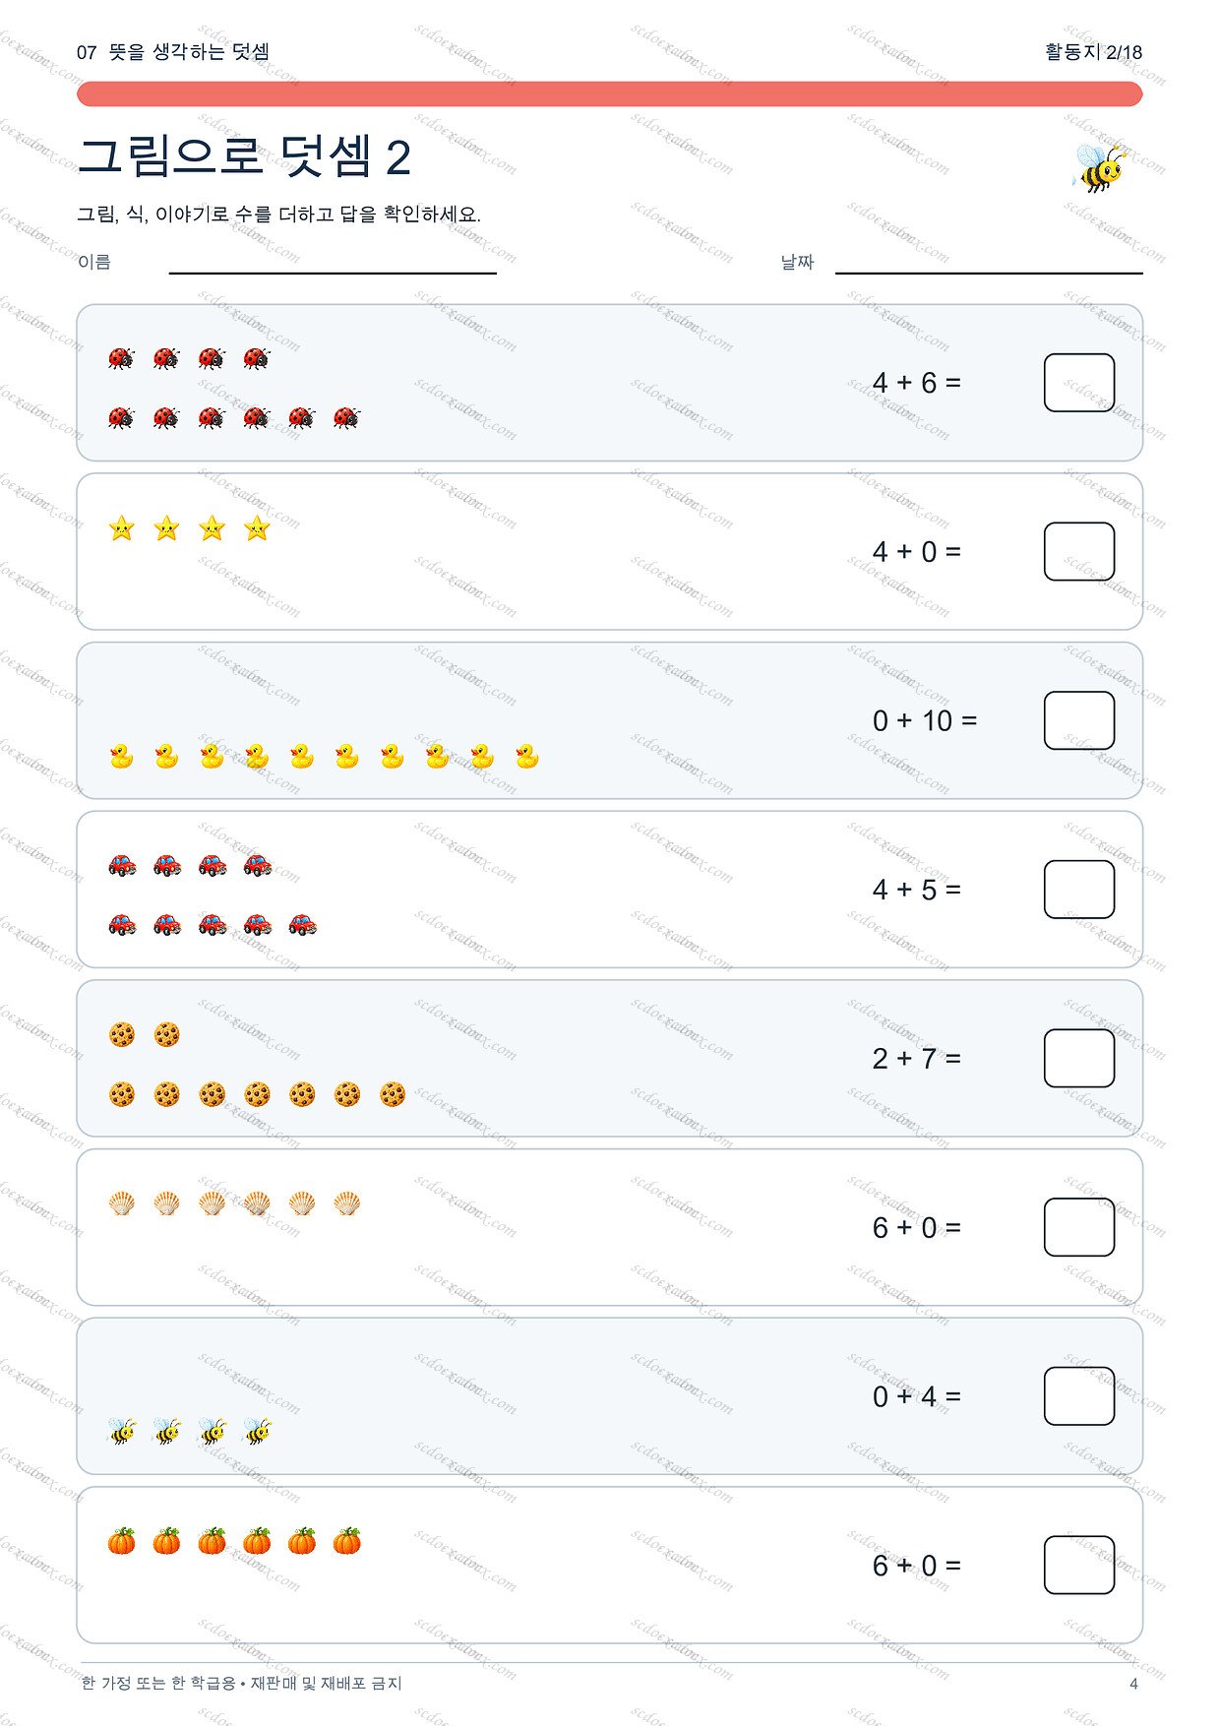Click the name line next to 이름
This screenshot has height=1726, width=1220.
coord(333,272)
